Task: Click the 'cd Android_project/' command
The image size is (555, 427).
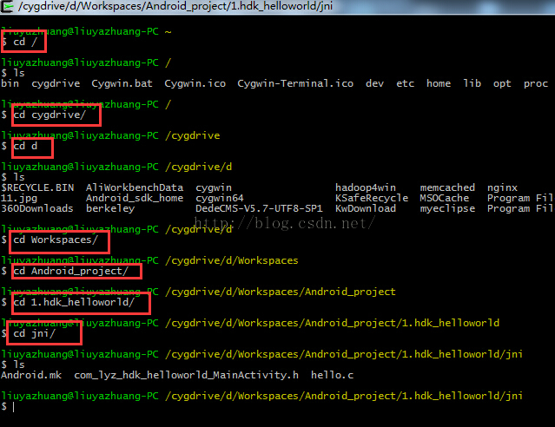Action: (x=71, y=271)
